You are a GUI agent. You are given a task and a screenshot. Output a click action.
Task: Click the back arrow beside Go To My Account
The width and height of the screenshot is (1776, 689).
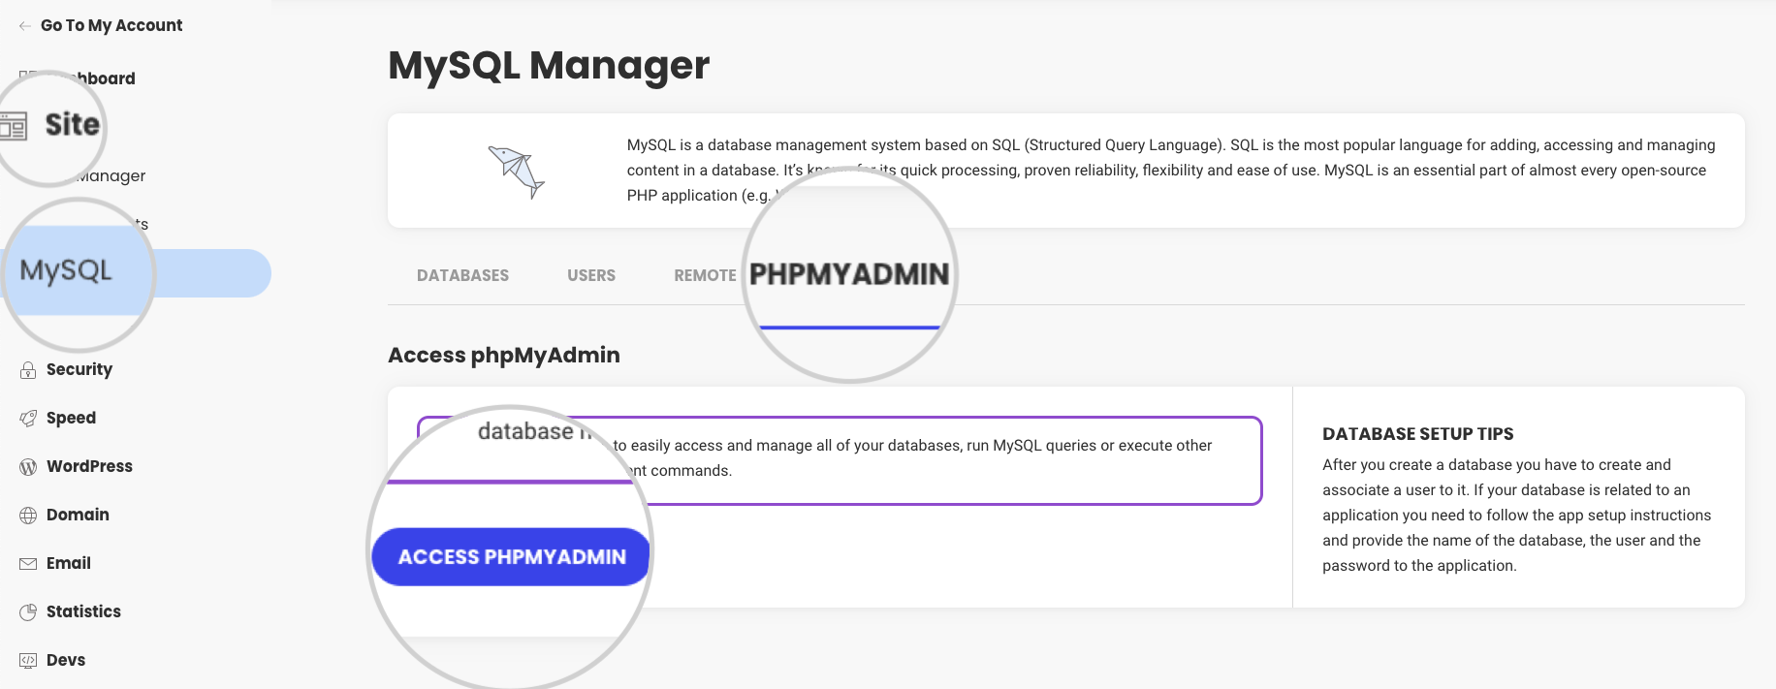pos(25,26)
